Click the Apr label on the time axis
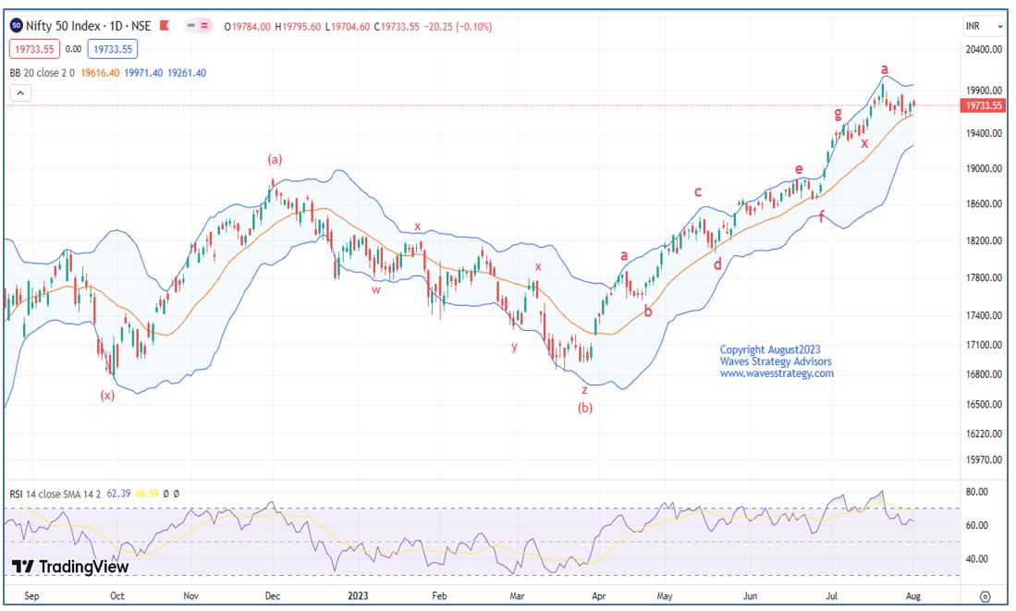 tap(599, 596)
